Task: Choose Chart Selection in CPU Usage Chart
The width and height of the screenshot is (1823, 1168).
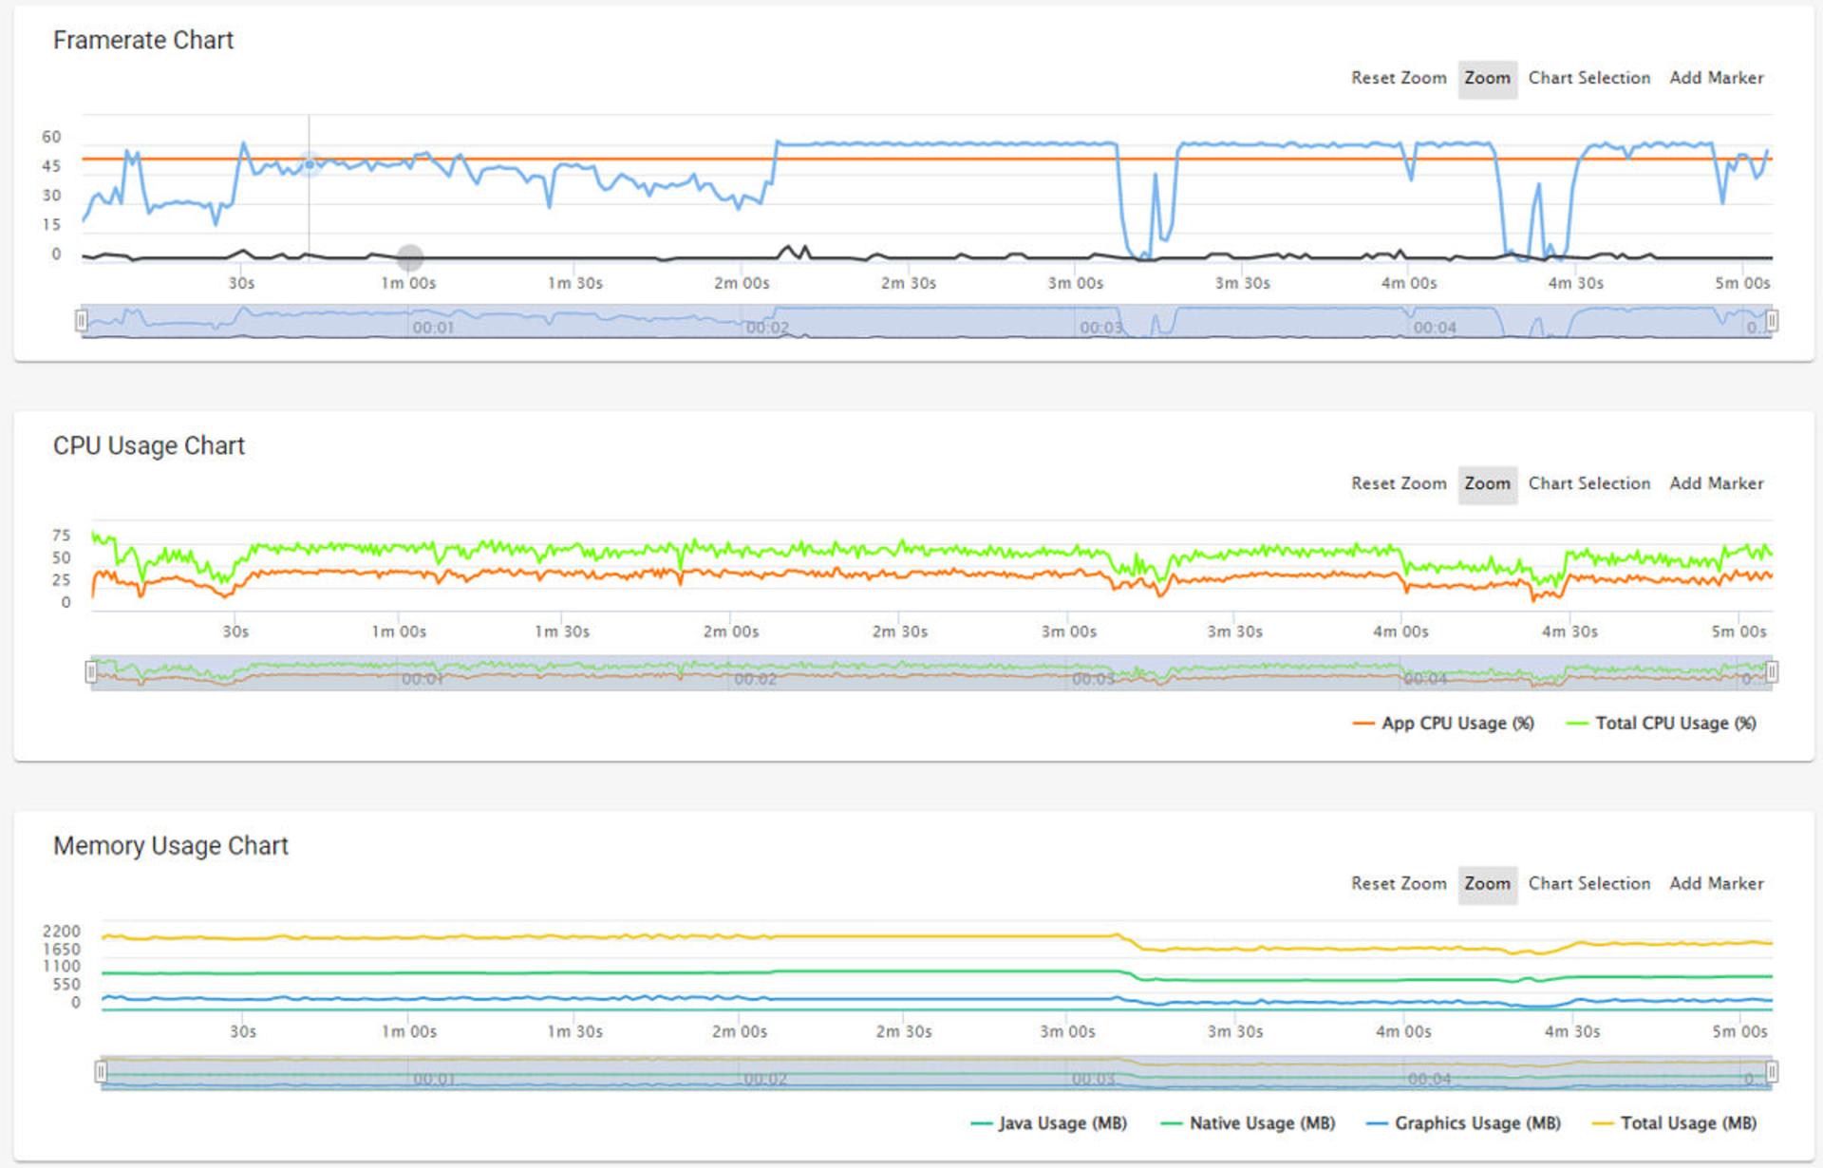Action: (1588, 483)
